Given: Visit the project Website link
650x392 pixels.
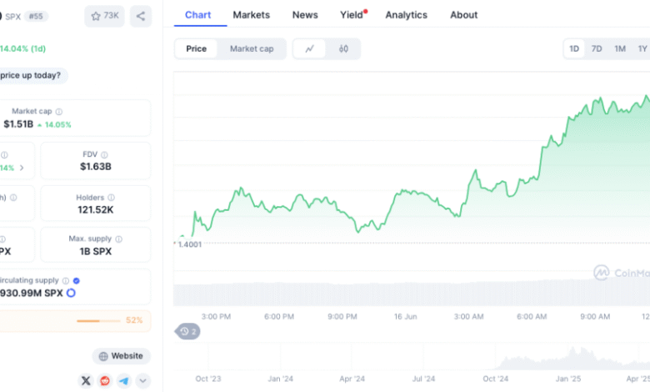Looking at the screenshot, I should [121, 356].
